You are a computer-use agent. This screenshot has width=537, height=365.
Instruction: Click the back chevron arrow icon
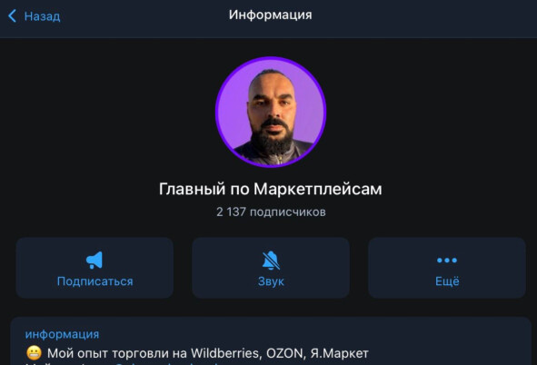tap(13, 15)
